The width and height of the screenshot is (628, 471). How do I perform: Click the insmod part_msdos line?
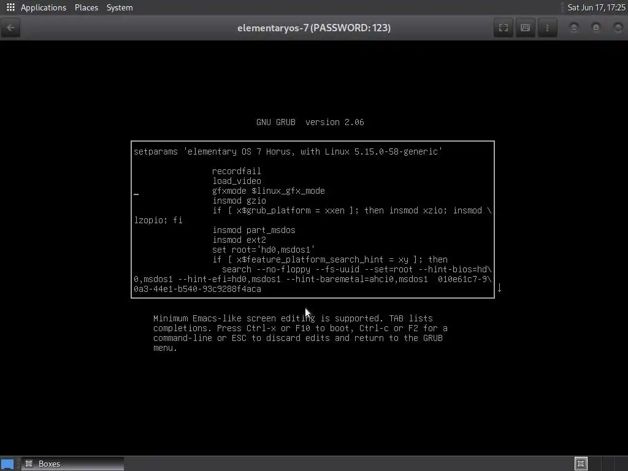[x=254, y=230]
